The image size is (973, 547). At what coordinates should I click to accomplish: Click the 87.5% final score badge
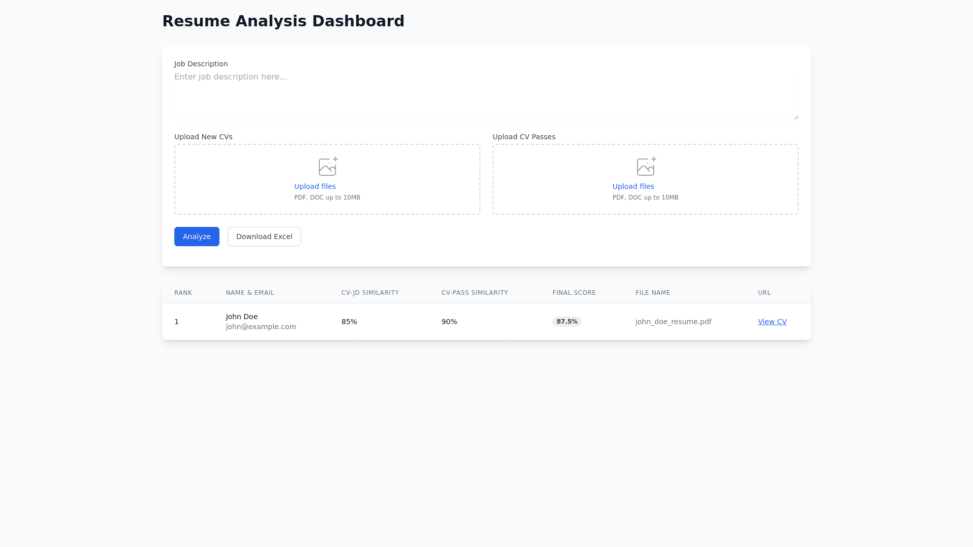tap(567, 322)
